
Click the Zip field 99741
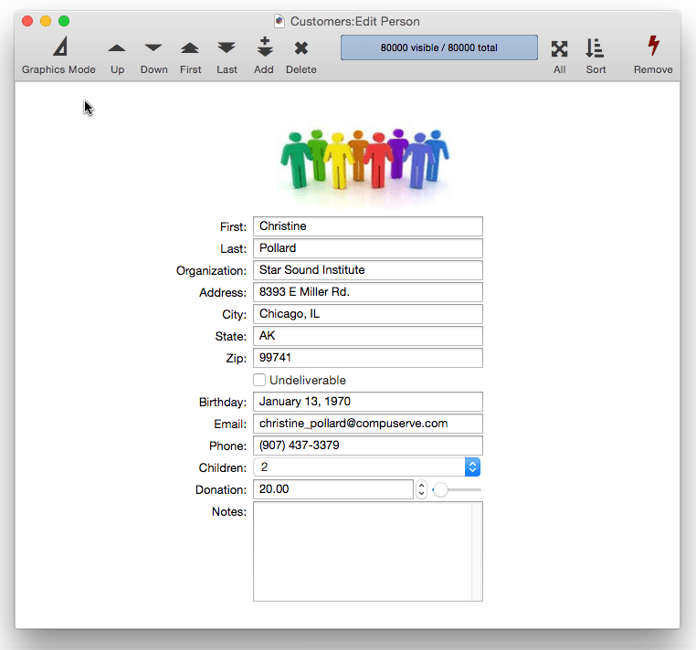pyautogui.click(x=368, y=358)
